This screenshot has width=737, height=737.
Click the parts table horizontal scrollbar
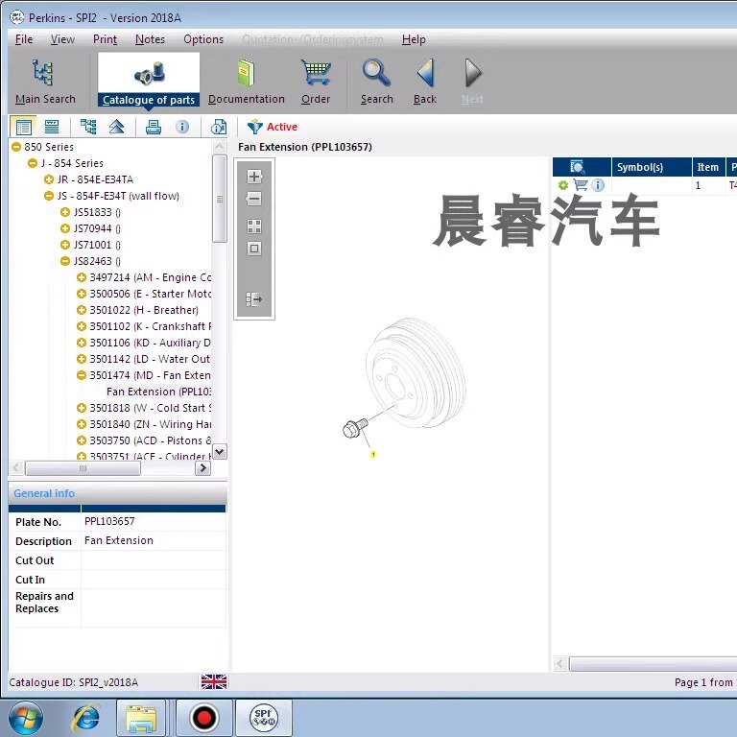coord(653,664)
